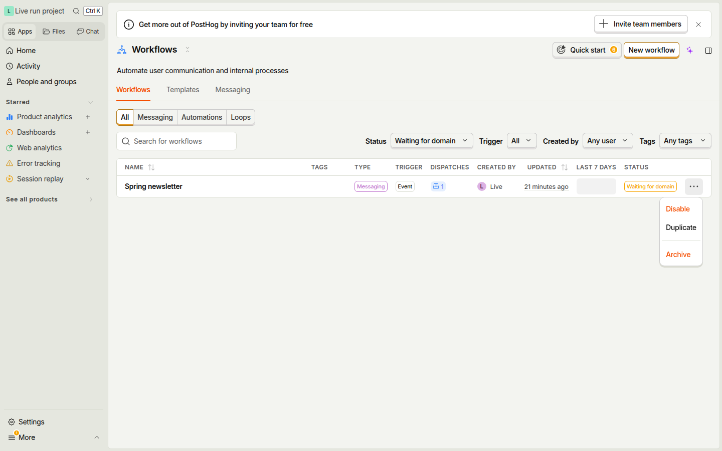Image resolution: width=722 pixels, height=451 pixels.
Task: Toggle the side panel icon
Action: click(708, 50)
